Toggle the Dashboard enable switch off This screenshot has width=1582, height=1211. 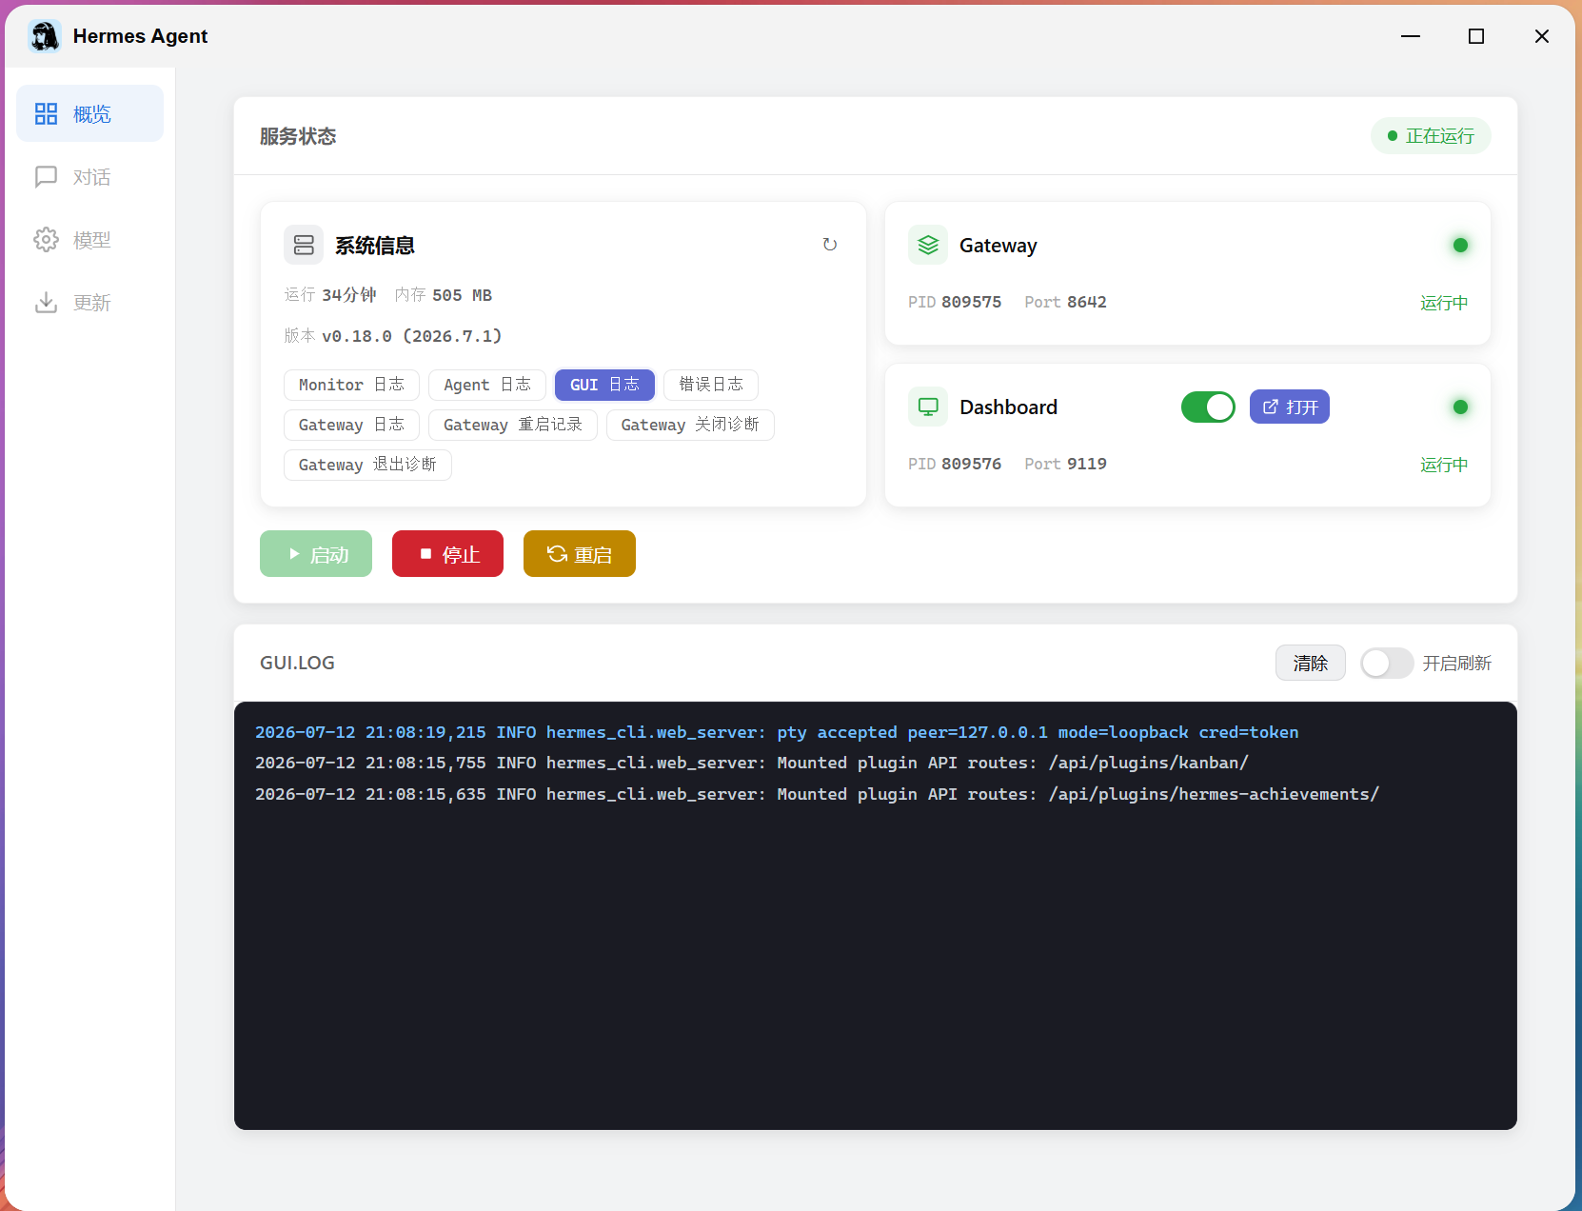(1208, 407)
